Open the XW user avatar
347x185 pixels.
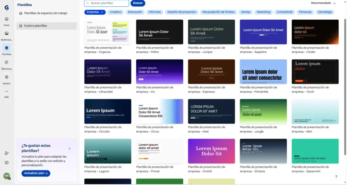tap(7, 176)
